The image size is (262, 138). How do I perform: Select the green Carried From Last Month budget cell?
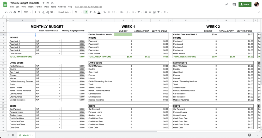click(123, 34)
